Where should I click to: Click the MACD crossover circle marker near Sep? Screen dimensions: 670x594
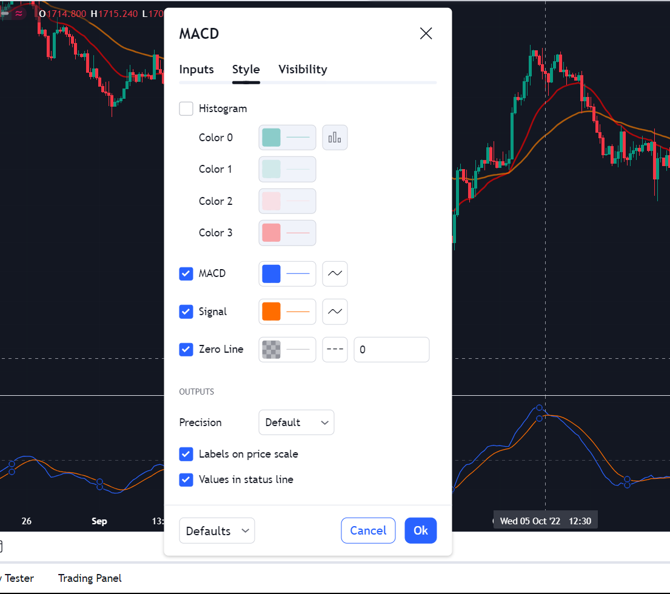coord(99,484)
